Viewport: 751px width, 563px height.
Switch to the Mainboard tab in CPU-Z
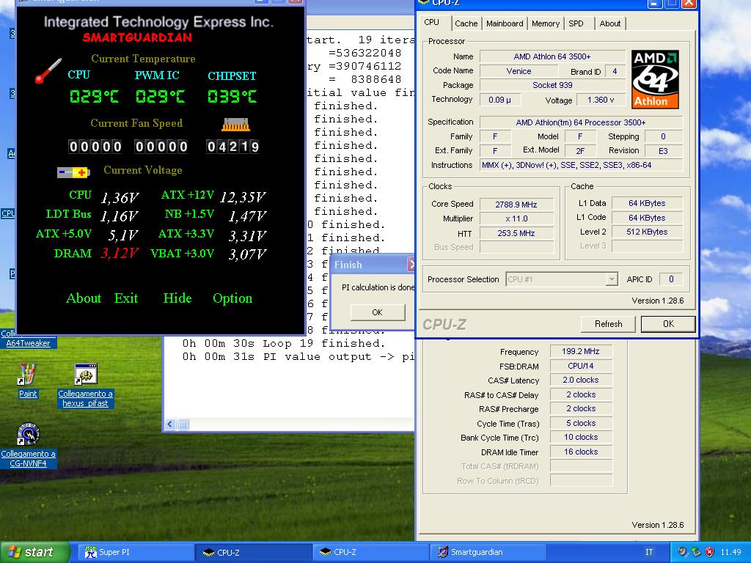pos(505,23)
